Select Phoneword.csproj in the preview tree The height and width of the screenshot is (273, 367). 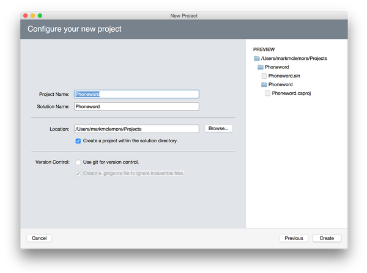[x=292, y=93]
